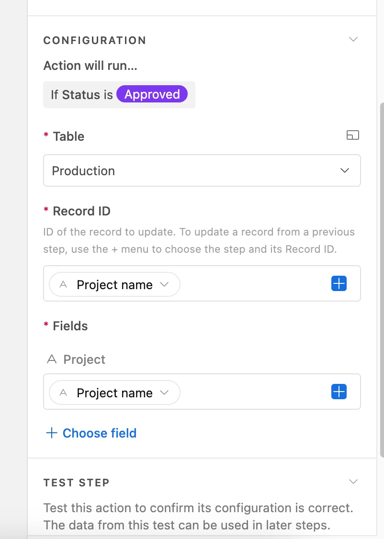384x539 pixels.
Task: Open Record ID's Project name token dropdown arrow
Action: tap(164, 284)
